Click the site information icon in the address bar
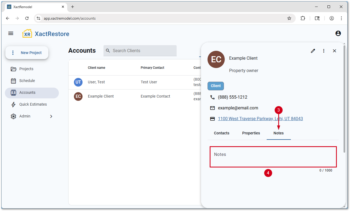Image resolution: width=350 pixels, height=211 pixels. (38, 18)
